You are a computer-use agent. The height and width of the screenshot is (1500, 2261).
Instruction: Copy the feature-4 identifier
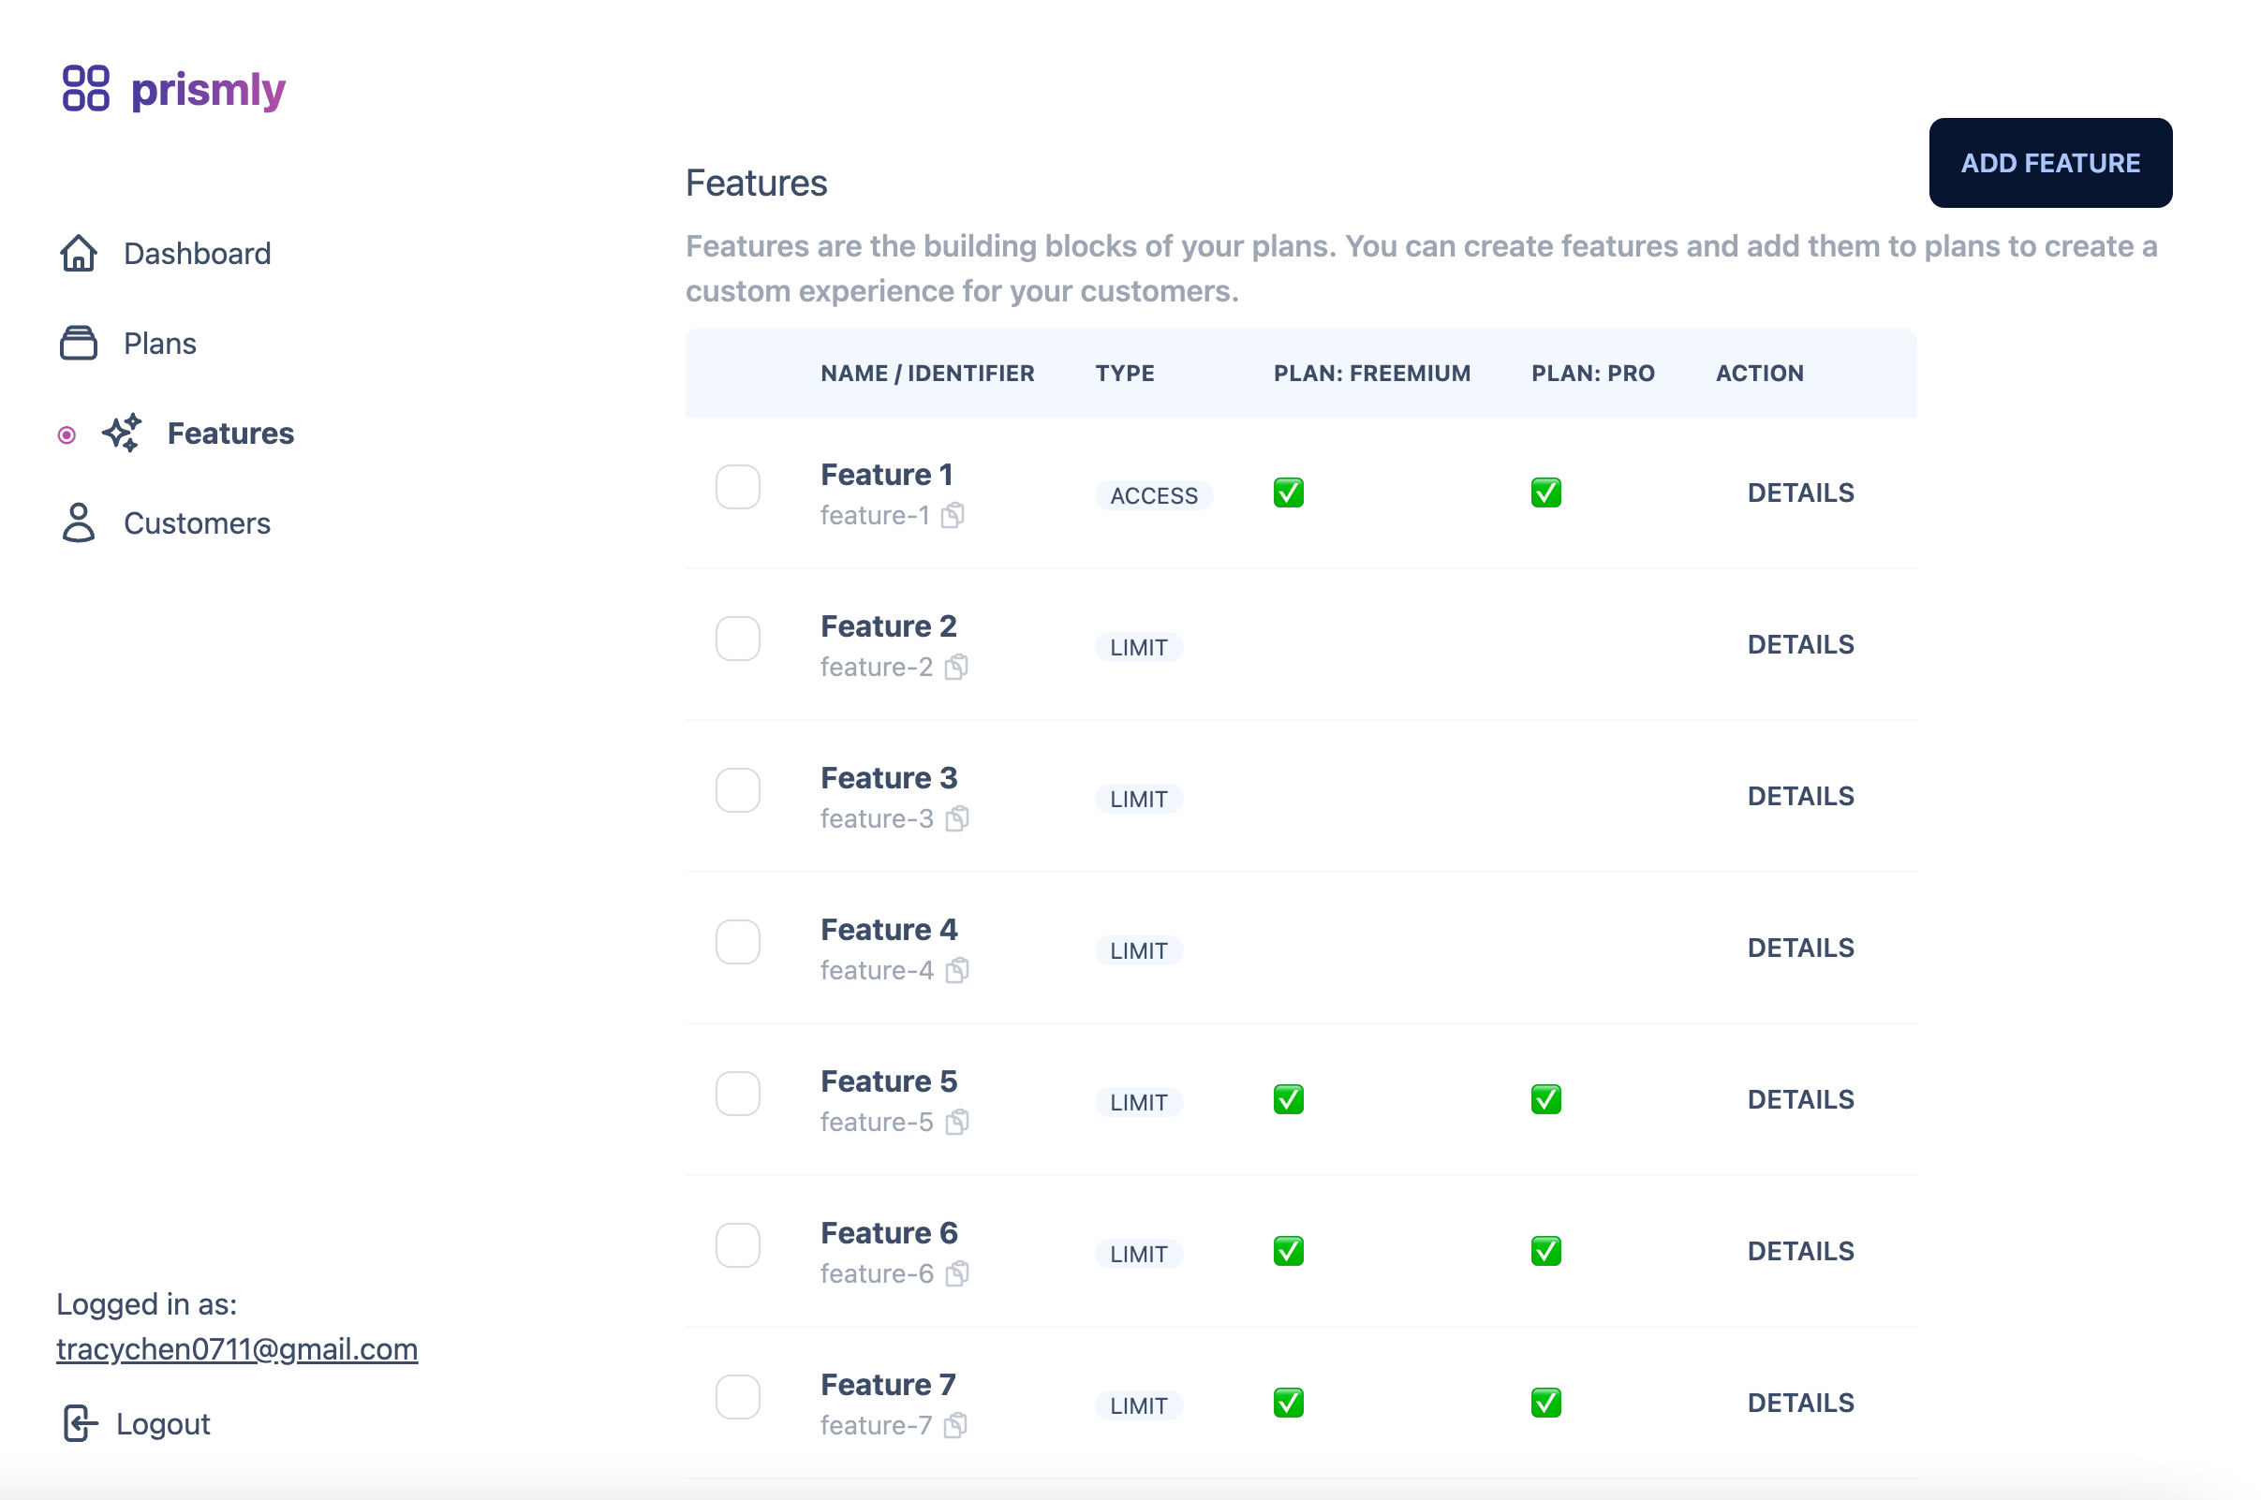pyautogui.click(x=957, y=971)
